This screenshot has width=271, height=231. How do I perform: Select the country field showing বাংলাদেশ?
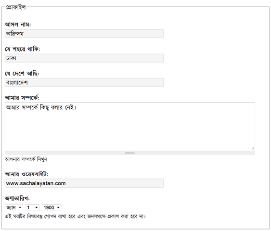(x=84, y=82)
